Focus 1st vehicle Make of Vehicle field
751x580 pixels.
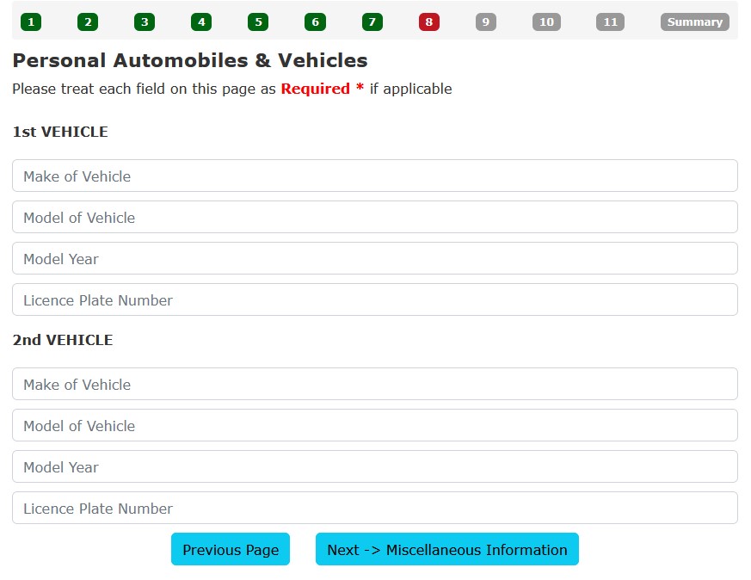point(375,176)
